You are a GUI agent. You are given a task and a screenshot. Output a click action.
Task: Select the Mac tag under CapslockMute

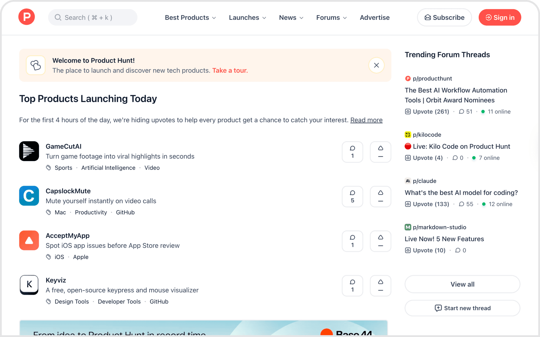click(x=60, y=212)
